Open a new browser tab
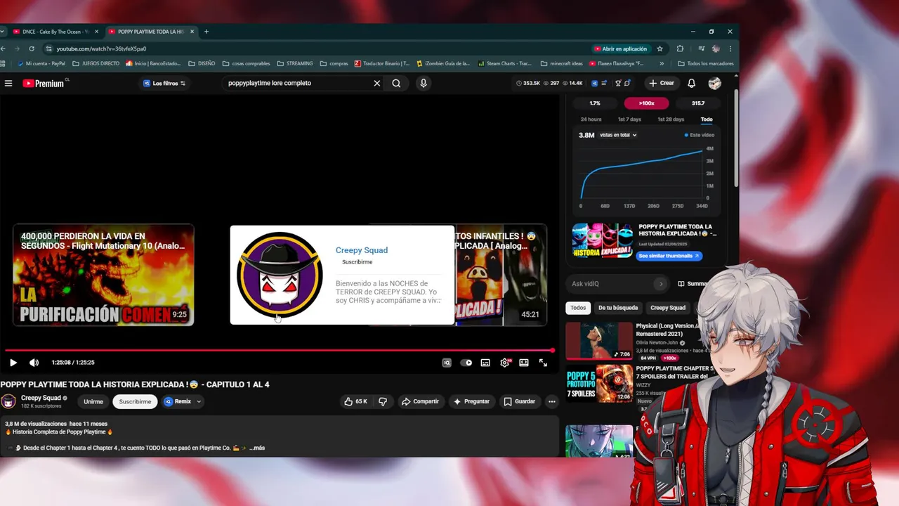The height and width of the screenshot is (506, 899). pyautogui.click(x=206, y=32)
